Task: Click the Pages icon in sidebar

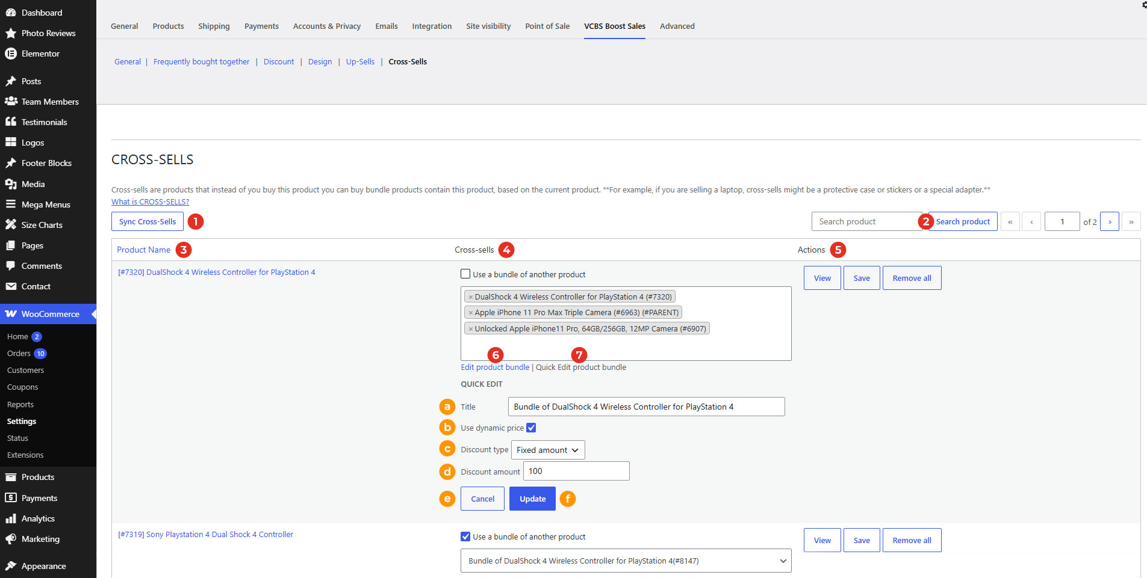Action: click(x=11, y=245)
